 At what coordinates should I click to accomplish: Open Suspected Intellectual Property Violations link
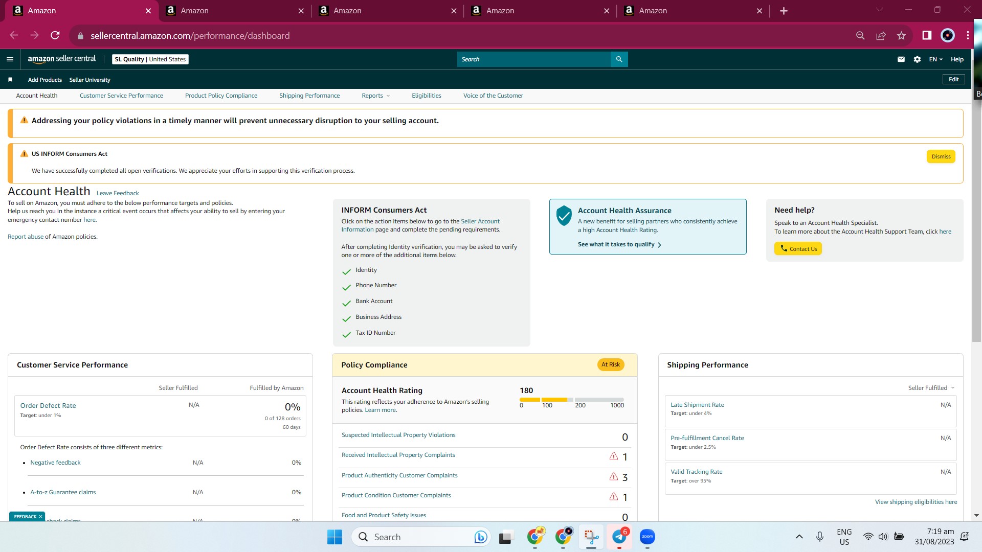pos(398,435)
